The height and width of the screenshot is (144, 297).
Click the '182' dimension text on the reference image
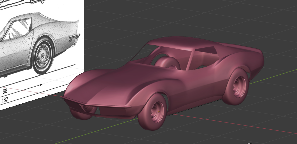pyautogui.click(x=5, y=99)
